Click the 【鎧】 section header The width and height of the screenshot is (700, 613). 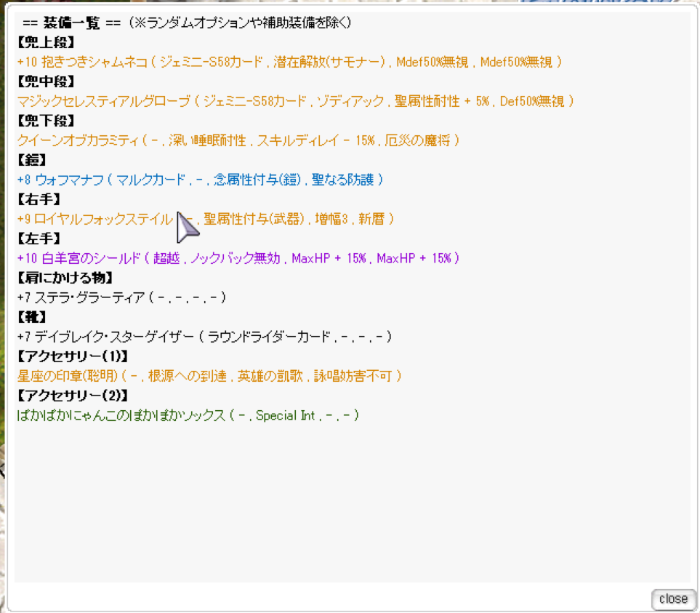coord(33,161)
